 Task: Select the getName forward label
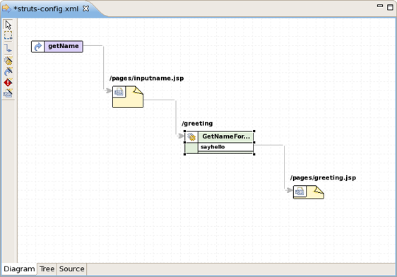pos(64,47)
